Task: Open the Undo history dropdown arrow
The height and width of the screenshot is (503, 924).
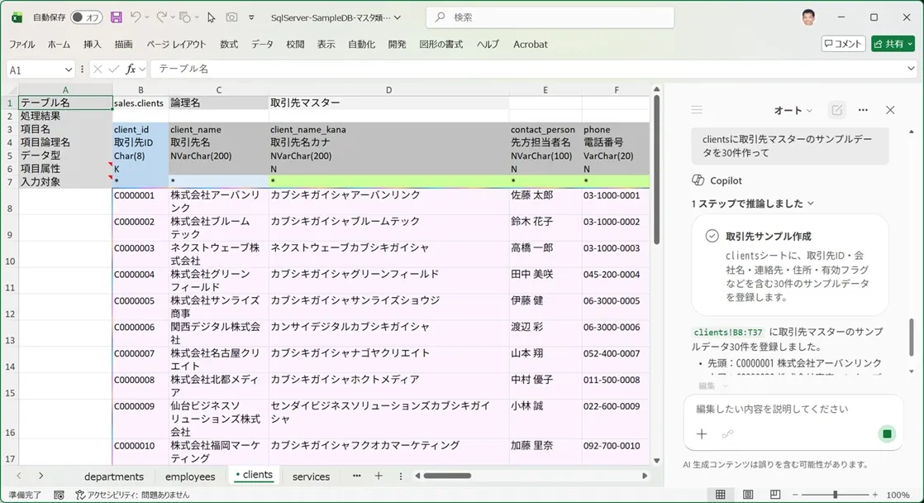Action: click(147, 17)
